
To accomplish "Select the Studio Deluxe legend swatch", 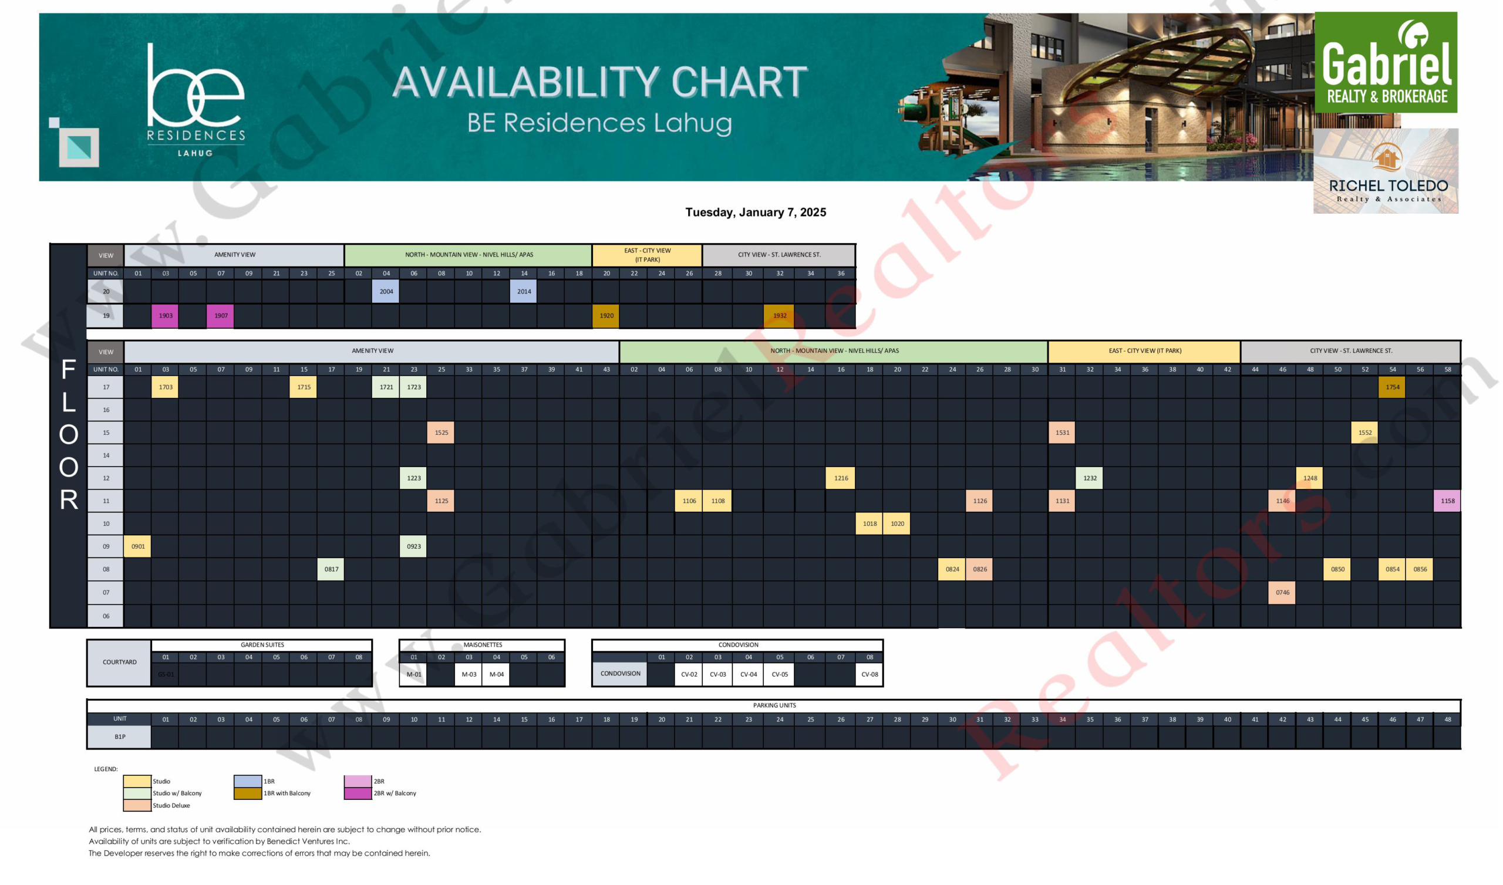I will [137, 805].
